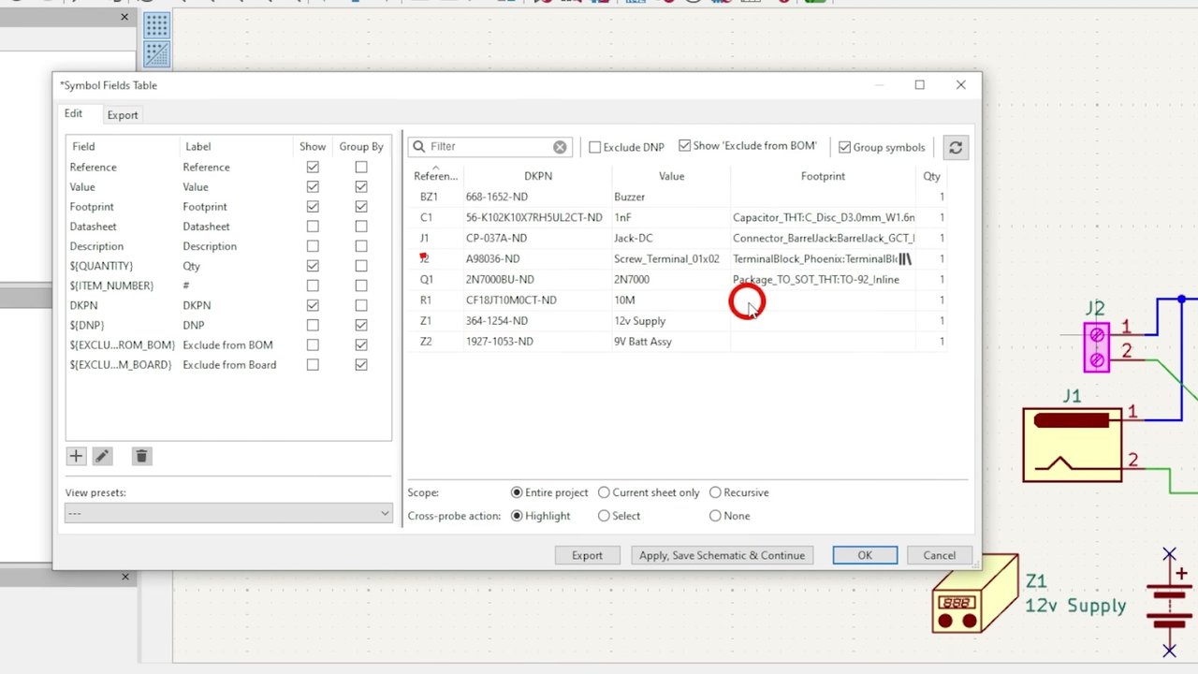Focus the Filter input field
The height and width of the screenshot is (674, 1198).
pyautogui.click(x=489, y=147)
